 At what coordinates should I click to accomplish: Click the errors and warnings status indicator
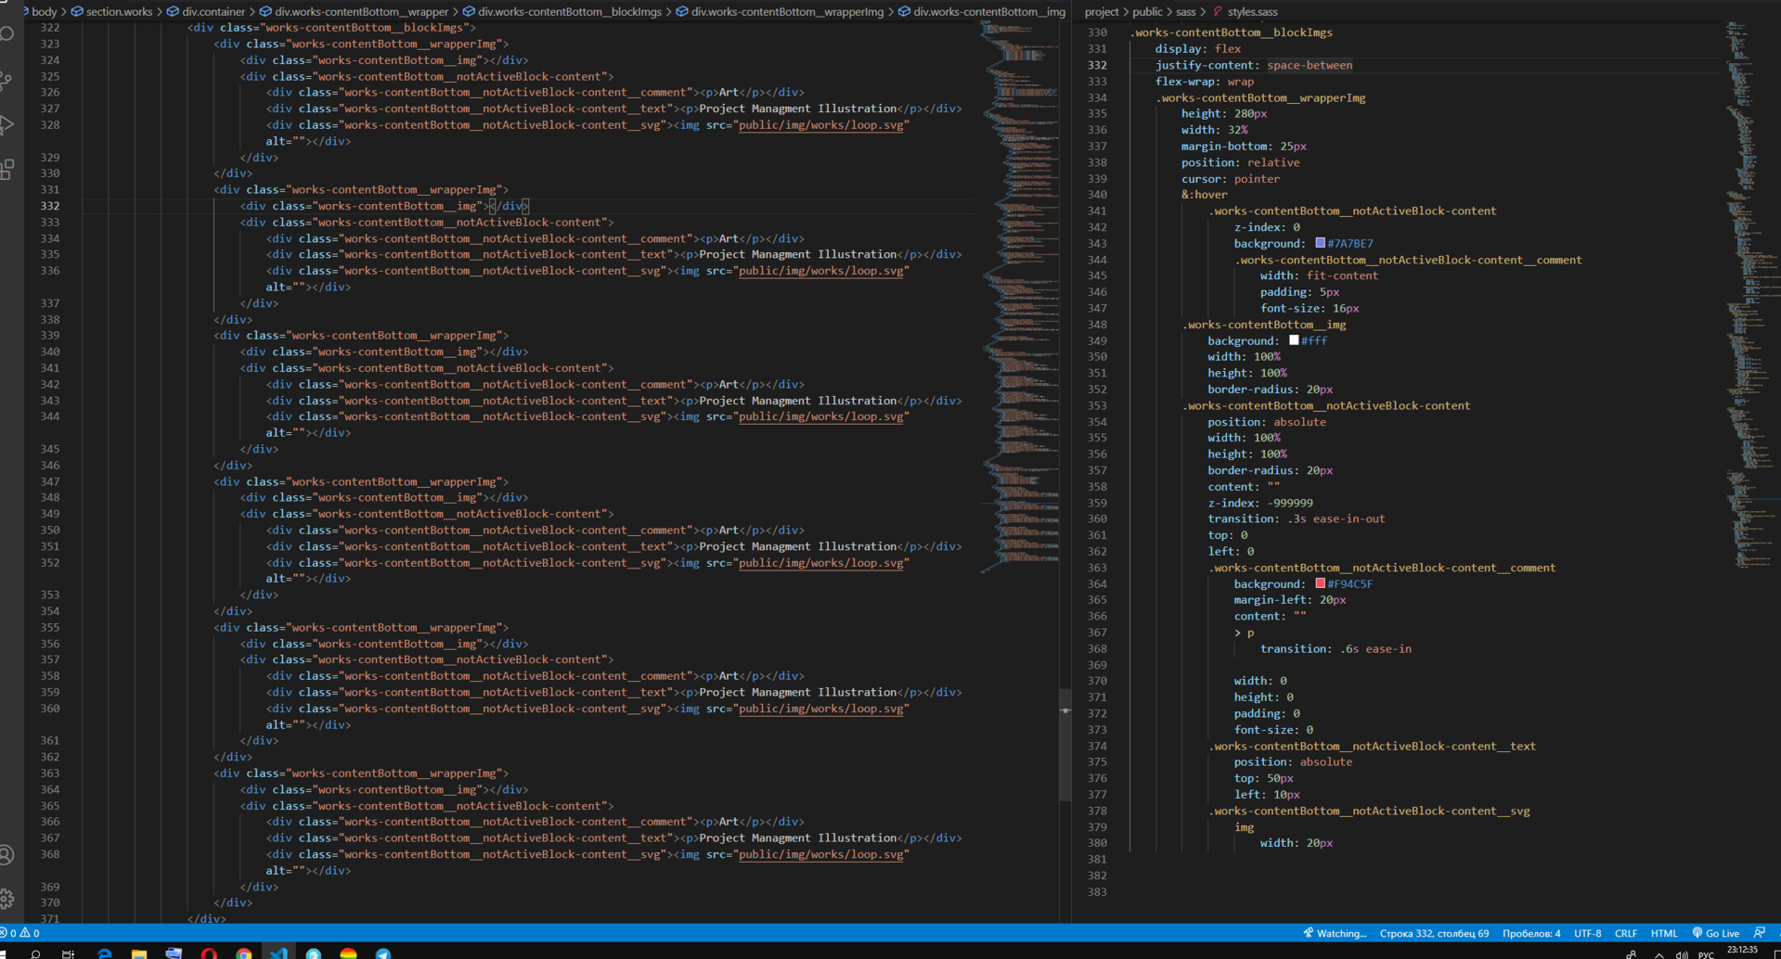click(x=20, y=933)
